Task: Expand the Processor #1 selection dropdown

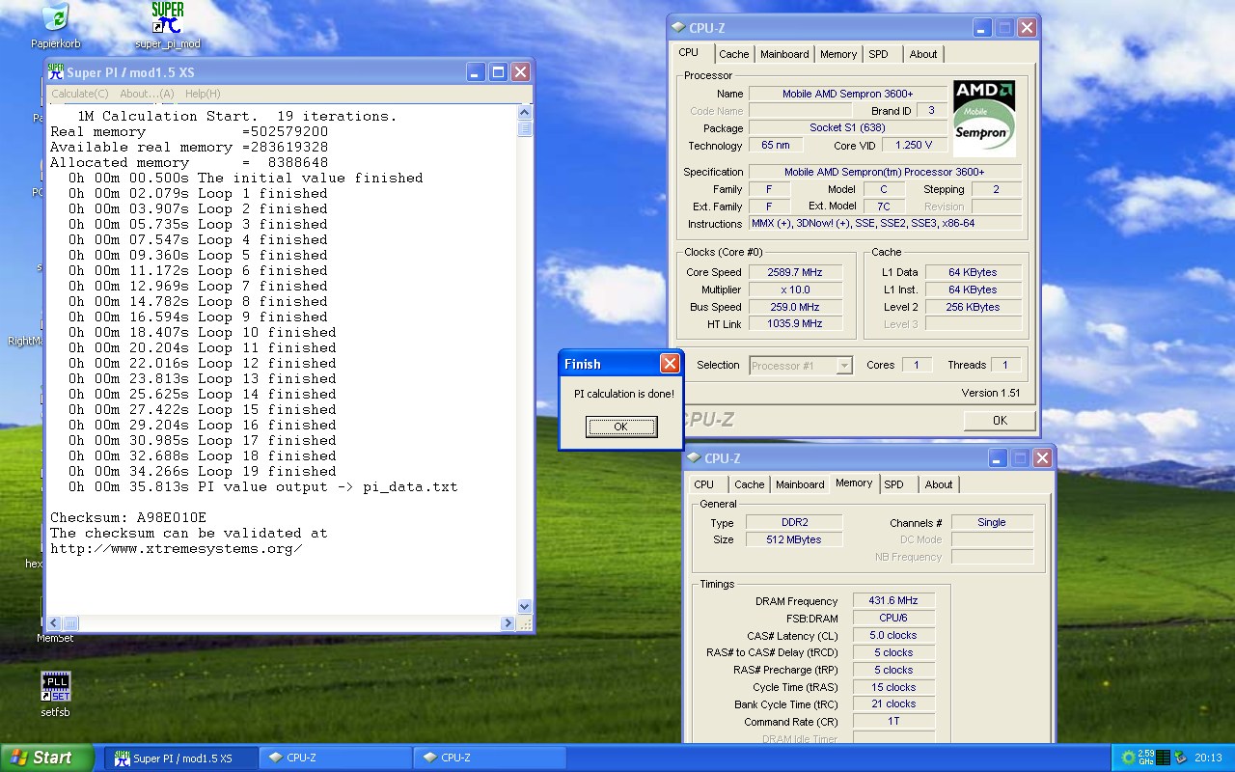Action: [844, 365]
